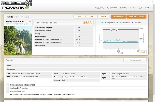Click the GPU Temperature legend swatch
155x102 pixels.
[x=117, y=23]
